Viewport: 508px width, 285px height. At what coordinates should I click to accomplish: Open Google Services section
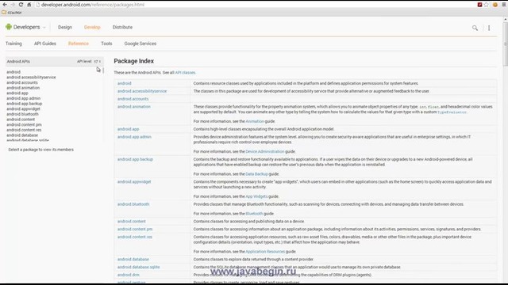pyautogui.click(x=140, y=44)
